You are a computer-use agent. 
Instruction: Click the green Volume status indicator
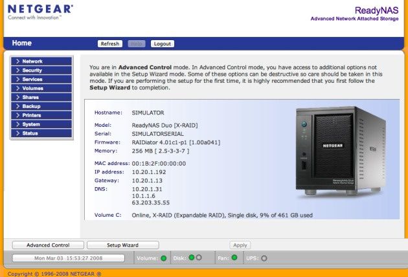tap(164, 258)
